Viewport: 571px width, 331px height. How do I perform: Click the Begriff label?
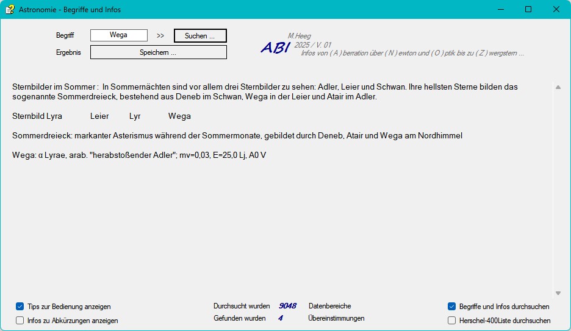point(65,35)
